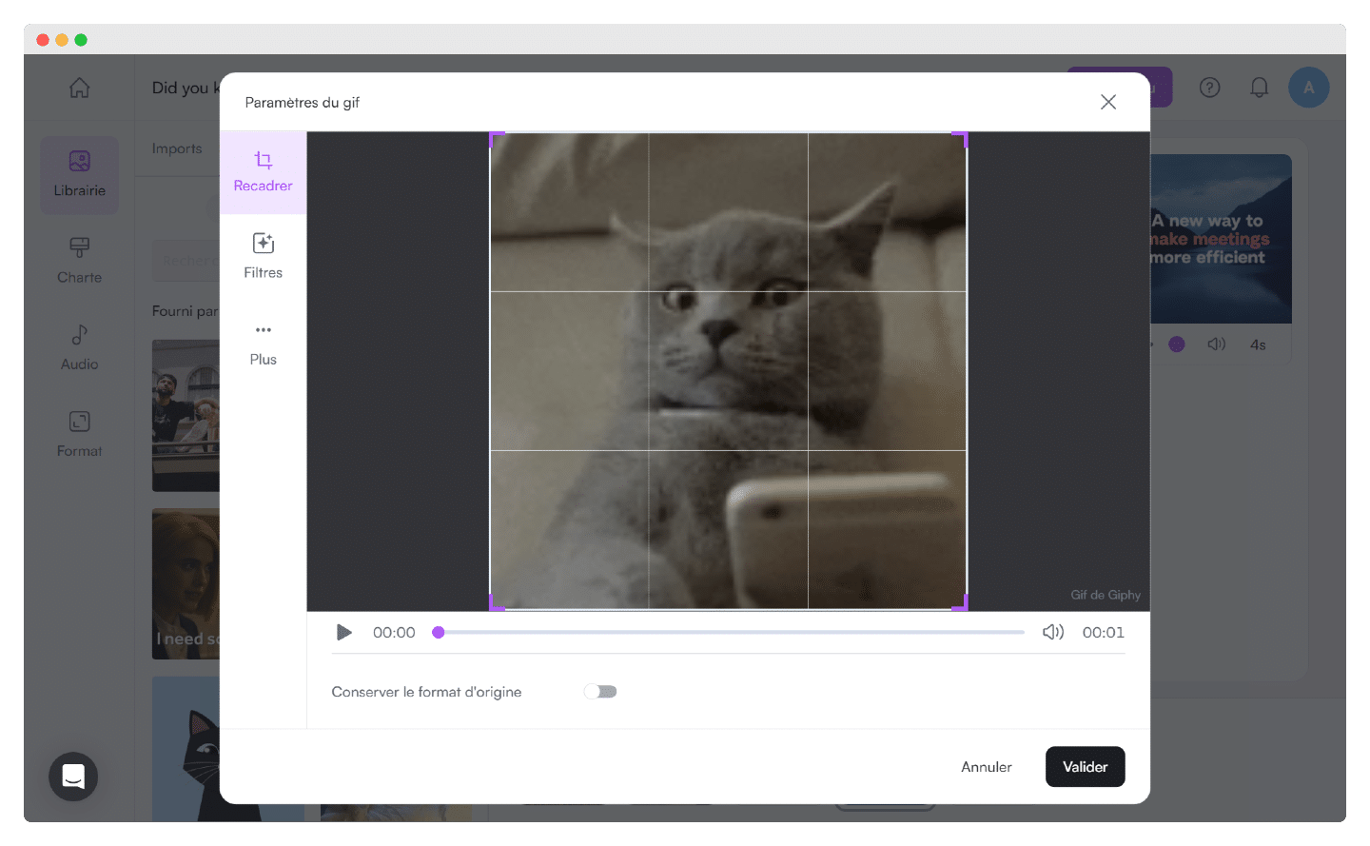Viewport: 1370px width, 846px height.
Task: Click the 00:01 total duration
Action: coord(1103,633)
